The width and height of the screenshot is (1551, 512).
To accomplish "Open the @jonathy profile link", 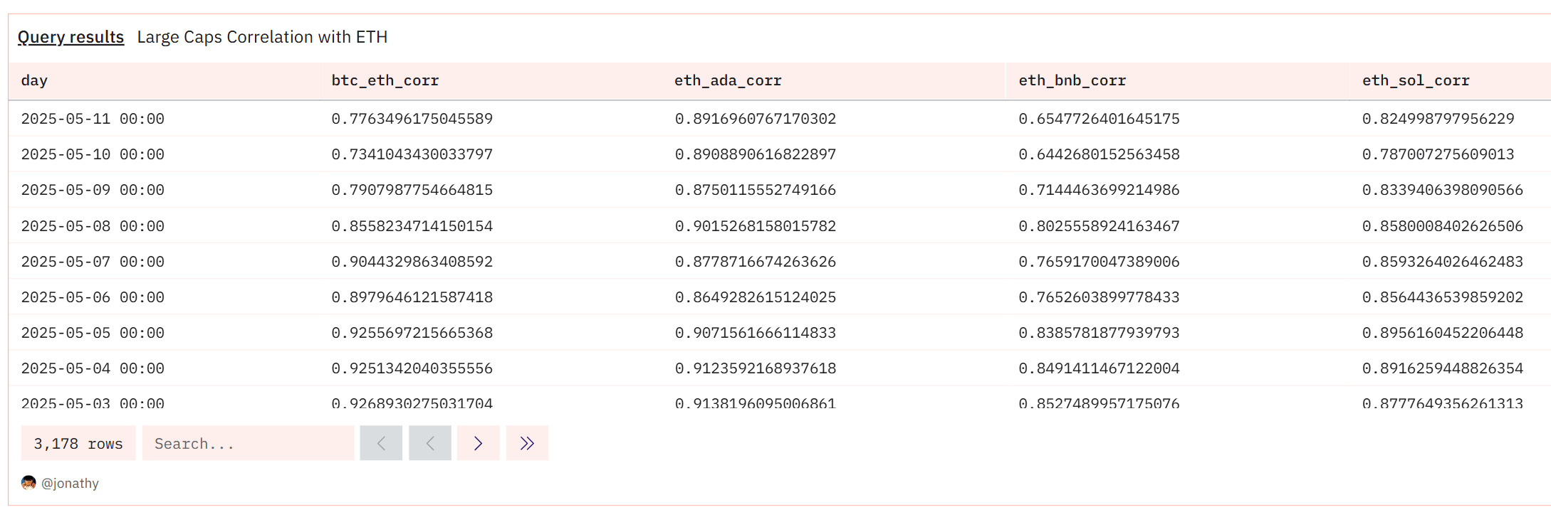I will click(70, 483).
